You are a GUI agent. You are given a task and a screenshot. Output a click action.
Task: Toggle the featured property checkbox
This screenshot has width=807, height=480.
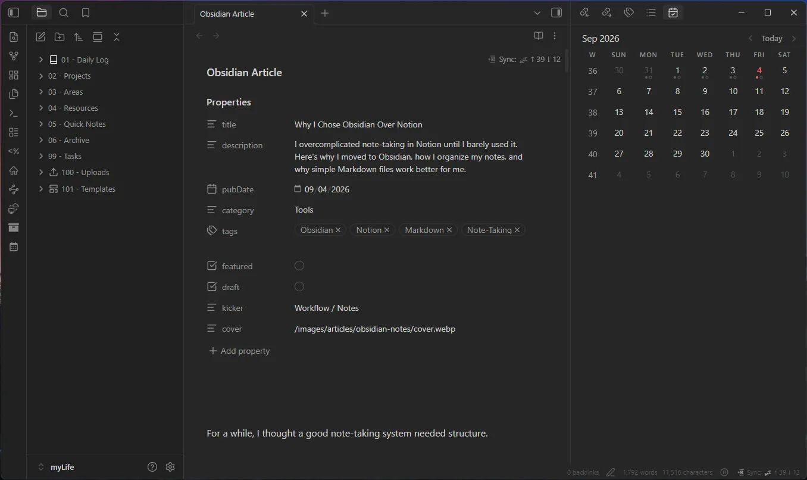[x=299, y=266]
